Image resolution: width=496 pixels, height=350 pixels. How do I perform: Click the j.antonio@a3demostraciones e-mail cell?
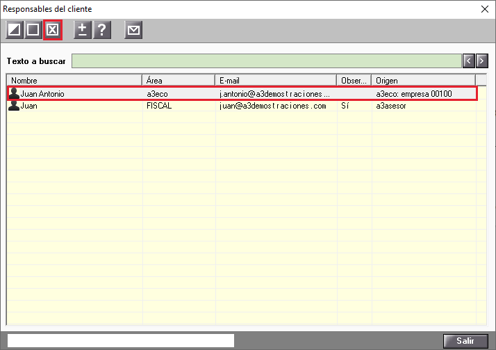pos(274,94)
